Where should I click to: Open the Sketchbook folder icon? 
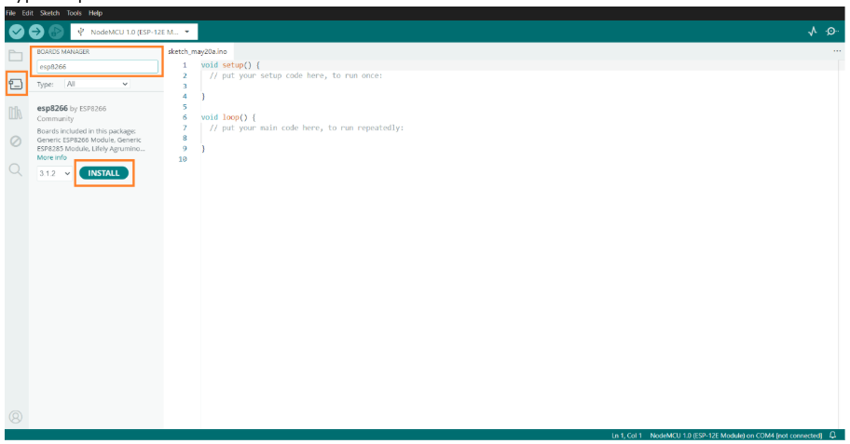click(x=16, y=56)
